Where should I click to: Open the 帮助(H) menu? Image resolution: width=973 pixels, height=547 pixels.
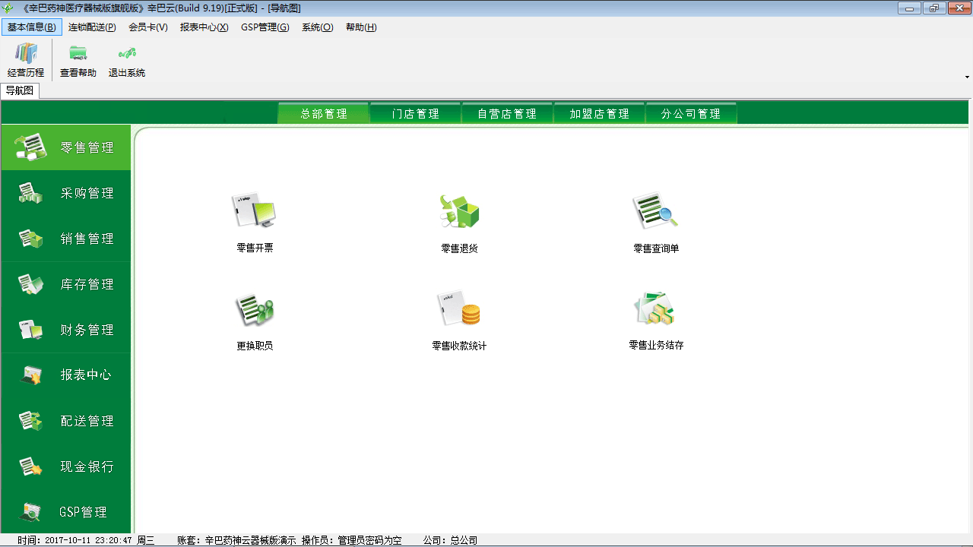361,27
